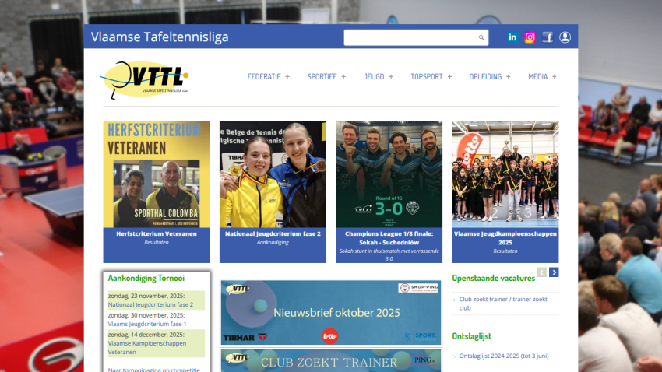
Task: Open the FEDERATIE menu item
Action: point(264,77)
